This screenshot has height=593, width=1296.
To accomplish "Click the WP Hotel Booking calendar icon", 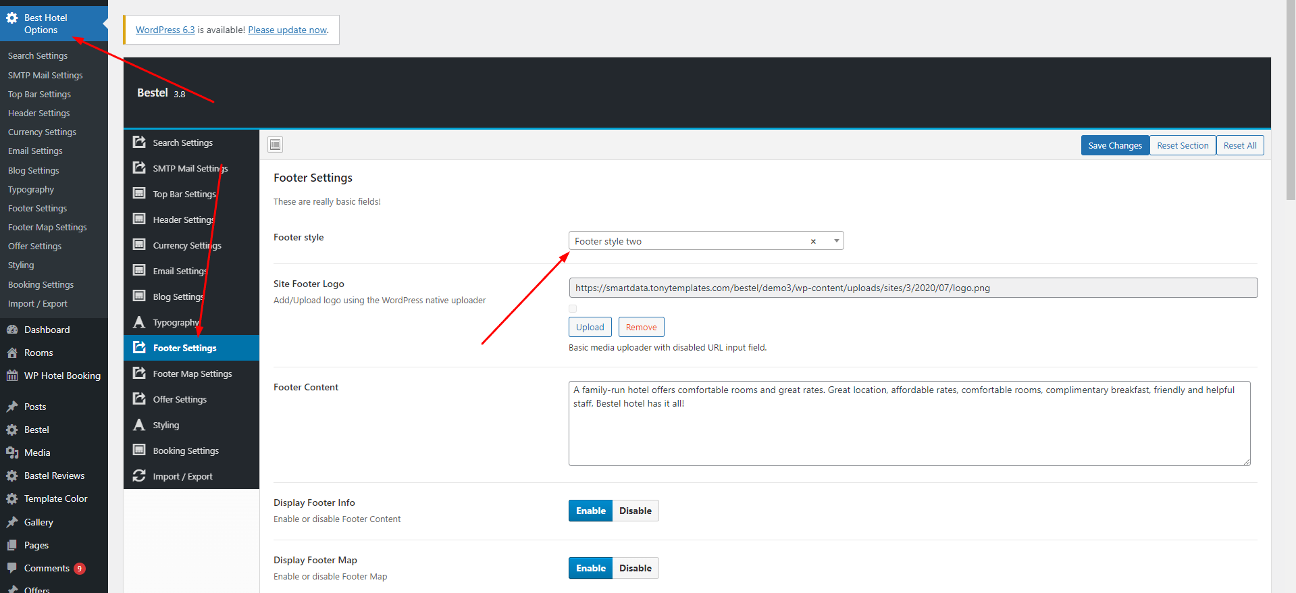I will 12,376.
